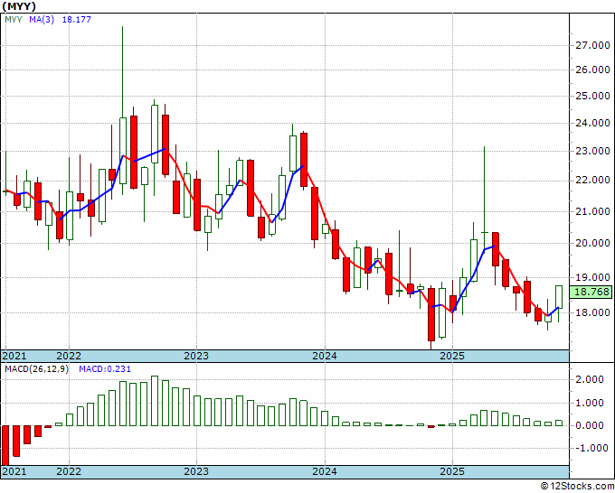Click 2023 on the MACD timeline

pyautogui.click(x=196, y=471)
